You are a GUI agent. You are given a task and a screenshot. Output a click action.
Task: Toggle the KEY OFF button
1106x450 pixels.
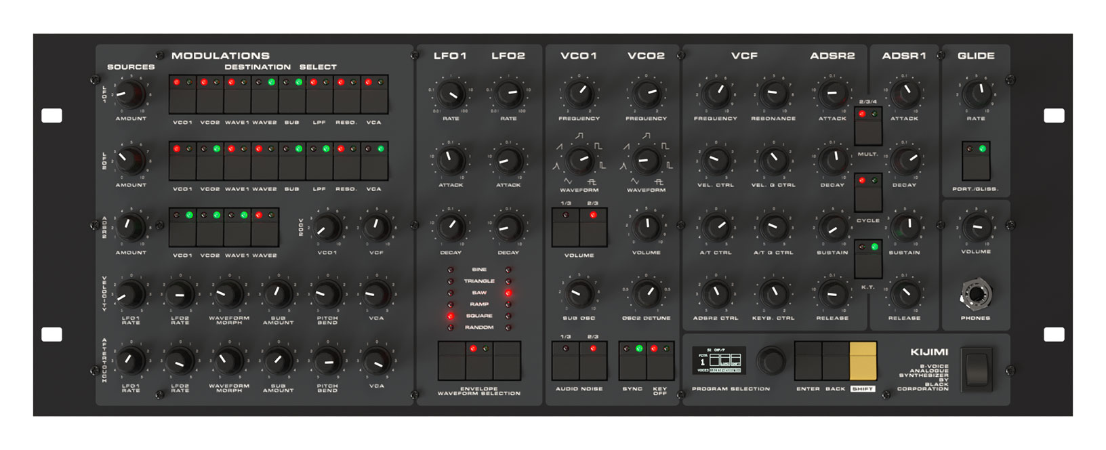coord(660,361)
